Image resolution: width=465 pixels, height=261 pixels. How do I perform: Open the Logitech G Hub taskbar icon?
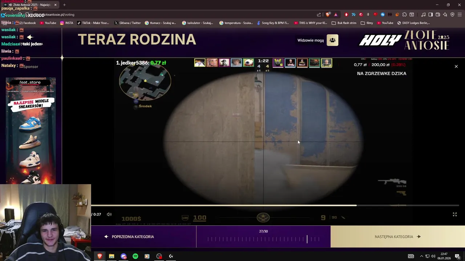coord(171,256)
